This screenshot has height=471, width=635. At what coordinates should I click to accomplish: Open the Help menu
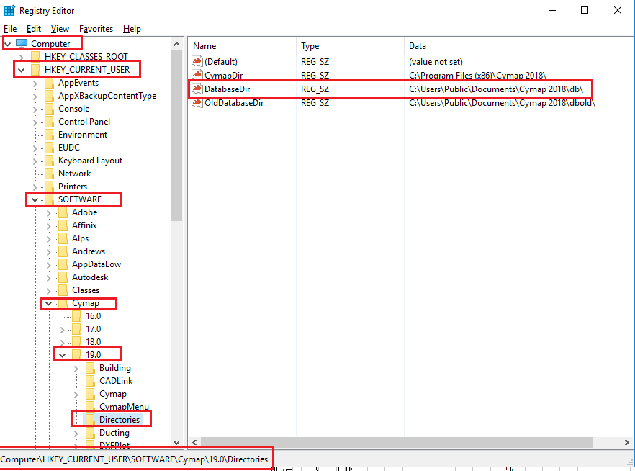pyautogui.click(x=132, y=29)
